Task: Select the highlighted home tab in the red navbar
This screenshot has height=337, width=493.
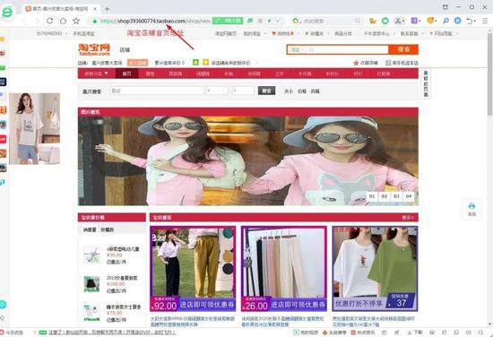Action: click(126, 73)
